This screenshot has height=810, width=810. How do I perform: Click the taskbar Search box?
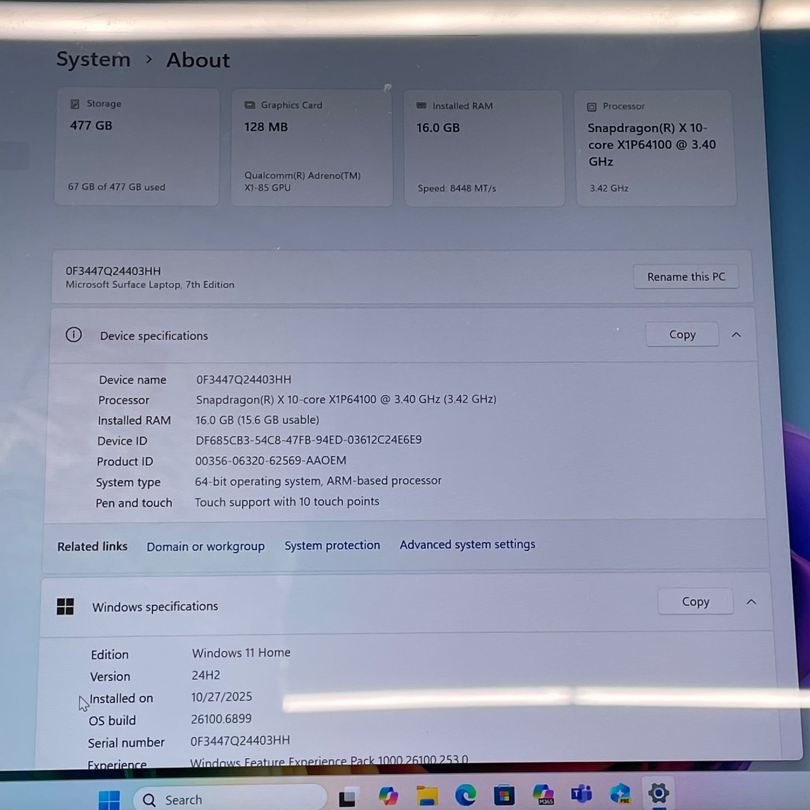click(x=230, y=799)
